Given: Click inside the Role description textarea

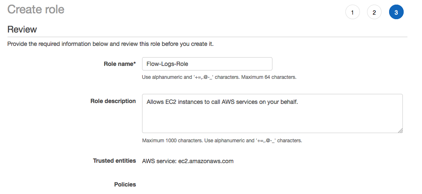Looking at the screenshot, I should tap(272, 113).
